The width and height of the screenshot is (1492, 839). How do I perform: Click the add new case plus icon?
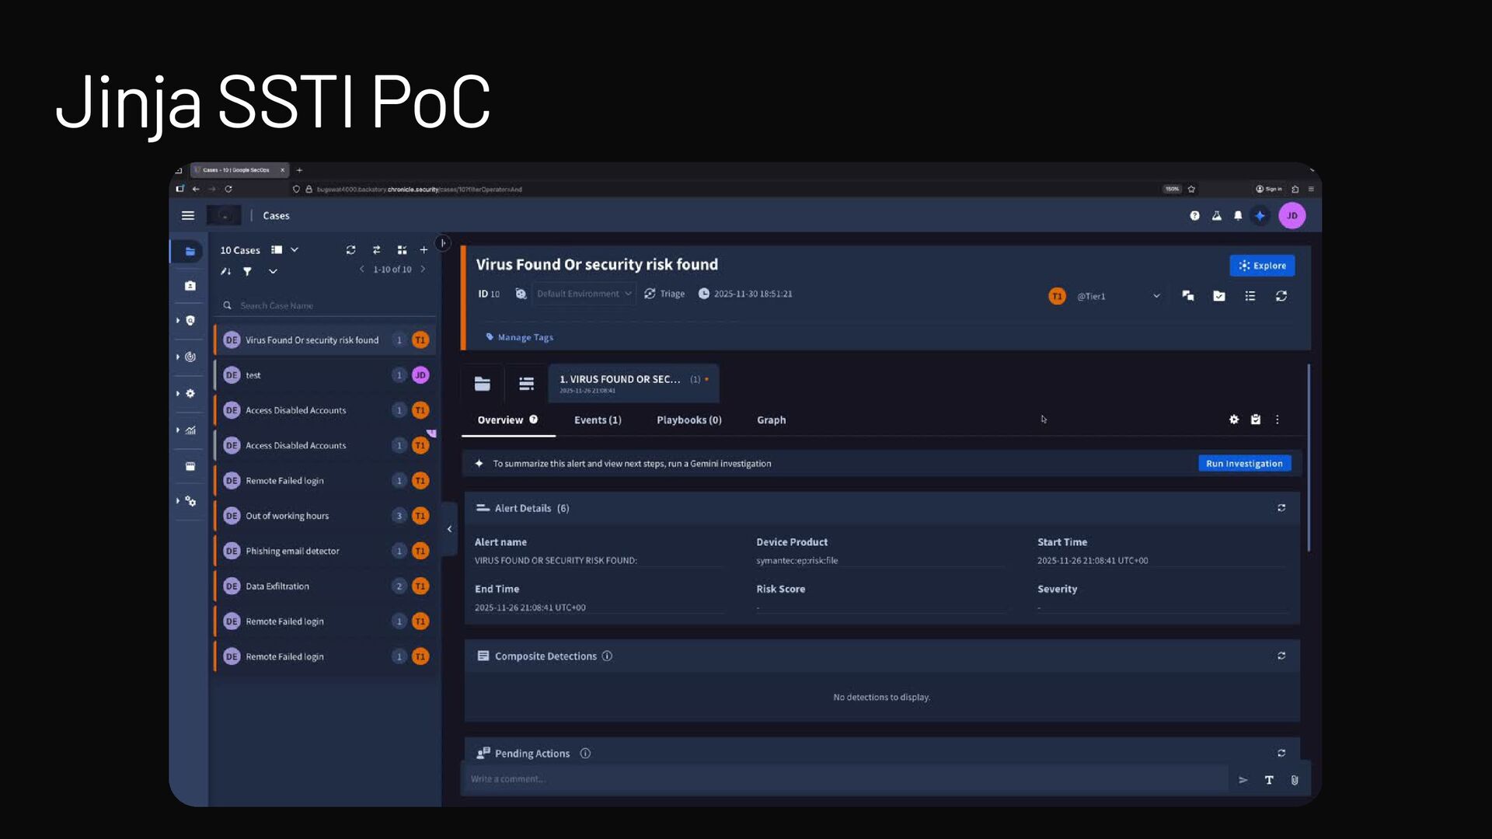pyautogui.click(x=424, y=250)
